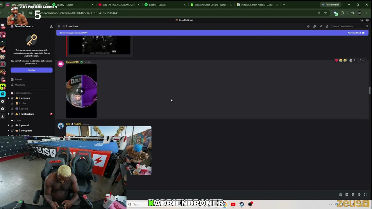Open more options for Itsdubb2481's message
The height and width of the screenshot is (209, 372).
364,60
